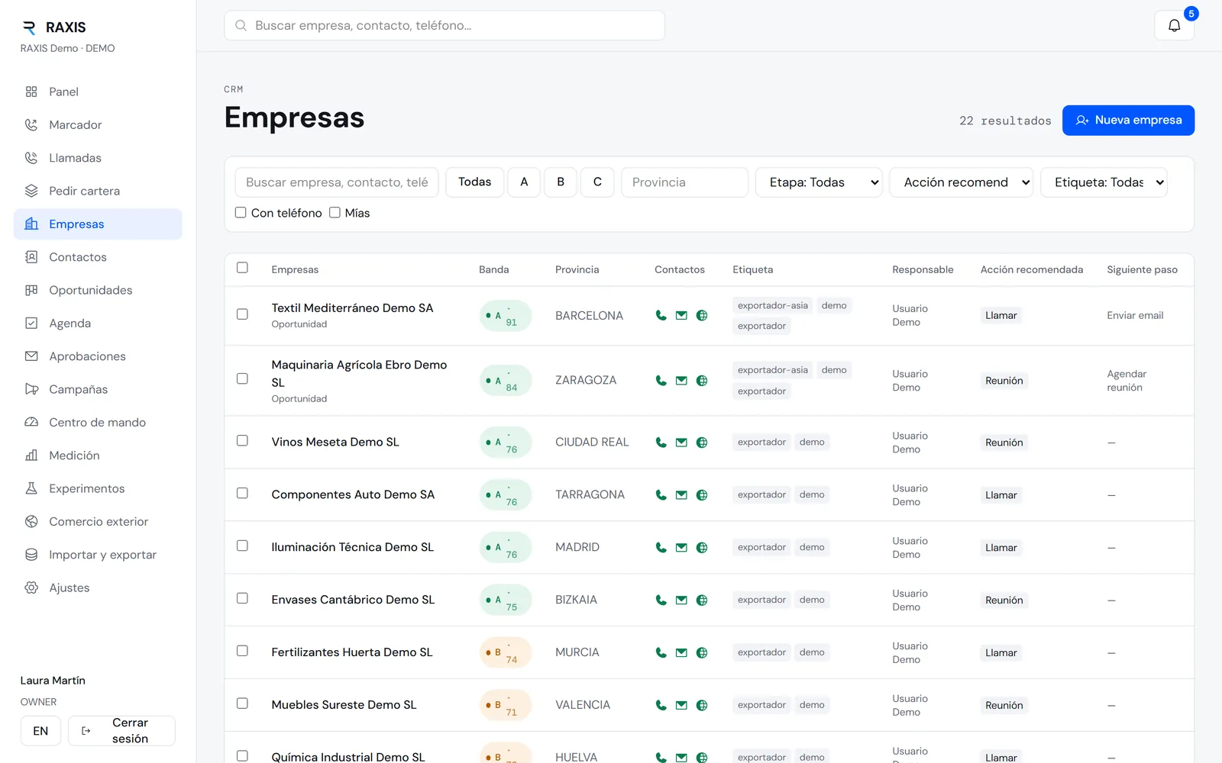The image size is (1222, 763).
Task: Open Marcador in the sidebar
Action: tap(98, 124)
